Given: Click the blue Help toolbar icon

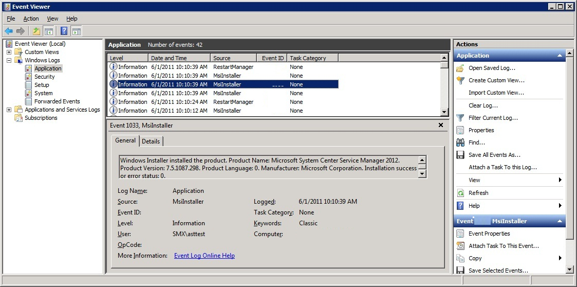Looking at the screenshot, I should [64, 31].
